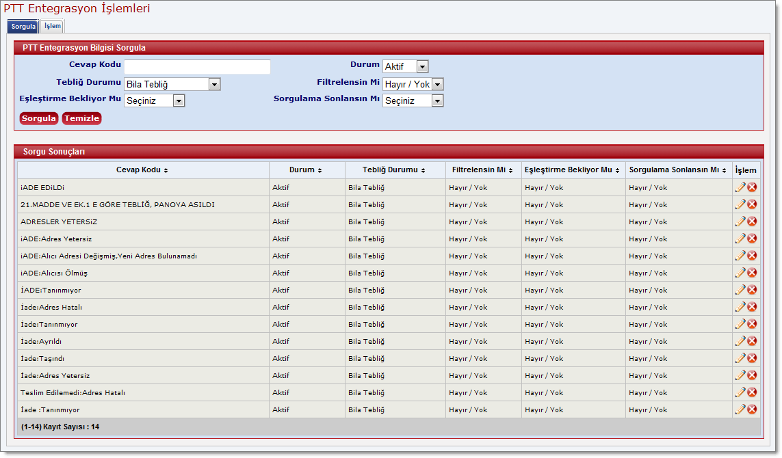Image resolution: width=782 pixels, height=458 pixels.
Task: Delete the İade:Adres Hatalı row
Action: click(x=752, y=307)
